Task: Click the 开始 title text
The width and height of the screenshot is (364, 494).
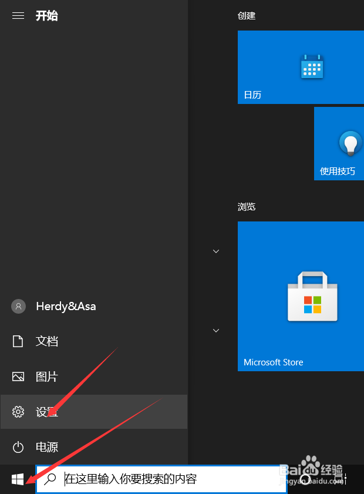Action: coord(46,15)
